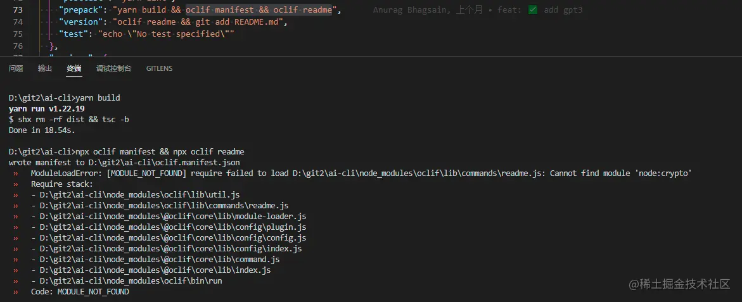
Task: Click the core\lib\config\plugin.js path
Action: coord(173,227)
